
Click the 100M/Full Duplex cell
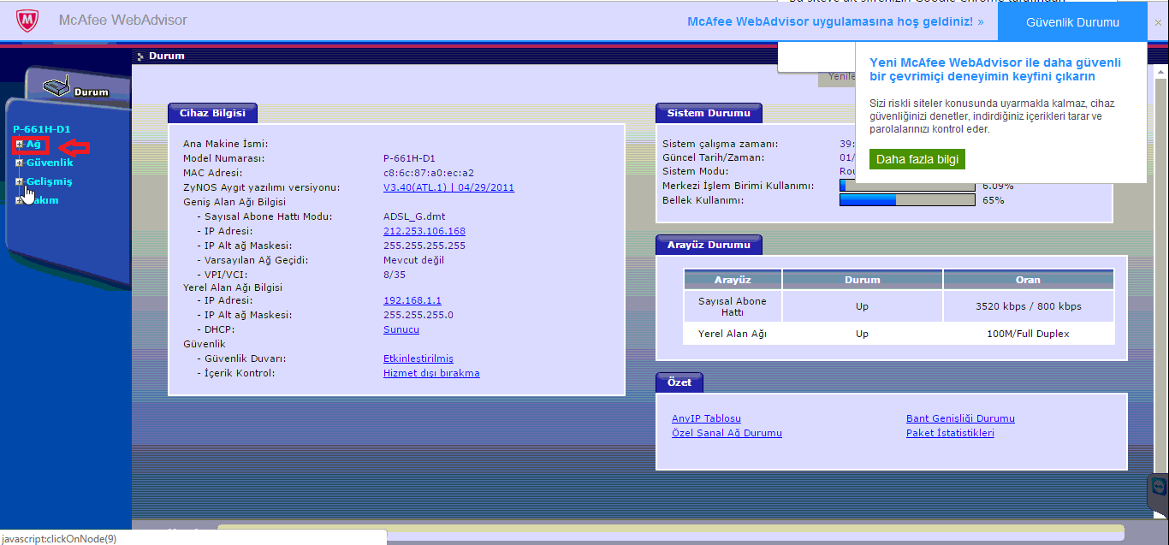coord(1029,334)
